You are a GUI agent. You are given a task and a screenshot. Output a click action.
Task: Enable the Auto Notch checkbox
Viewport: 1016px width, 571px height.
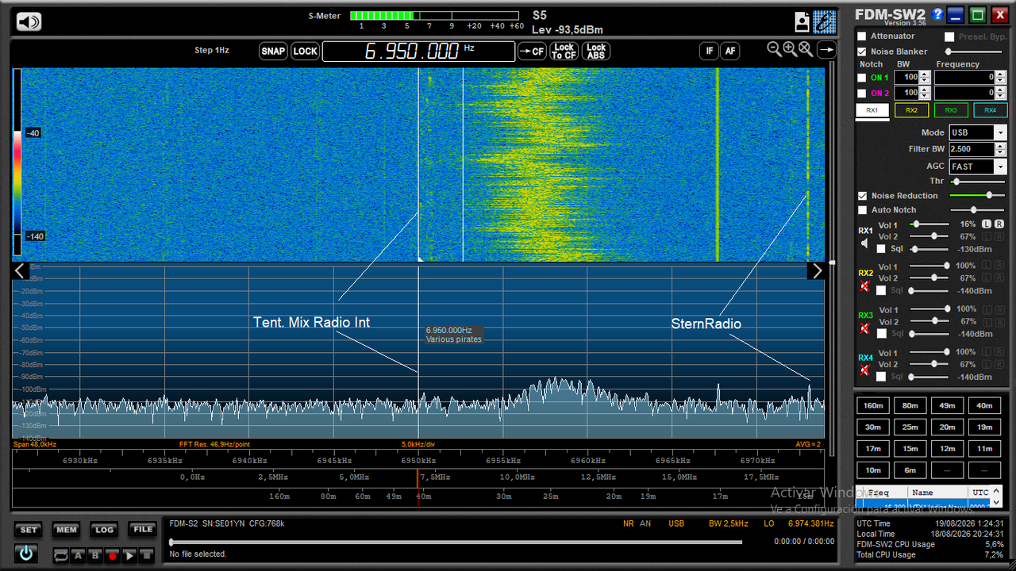click(862, 210)
